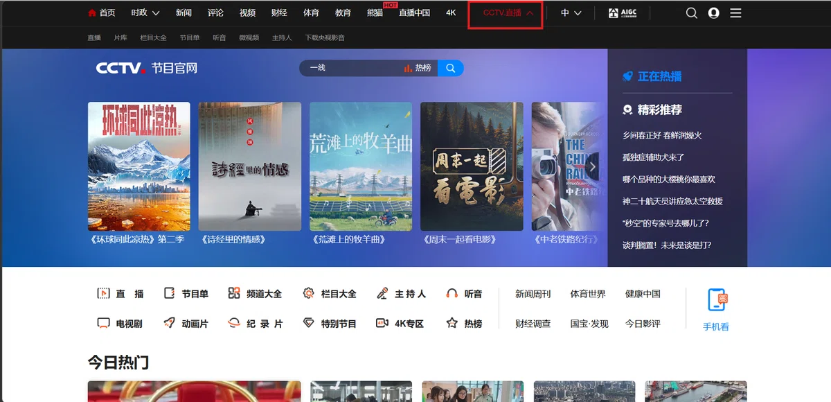This screenshot has height=402, width=831.
Task: Open recommendation 哪个品种的大樱桃你最喜欢
Action: pos(669,180)
